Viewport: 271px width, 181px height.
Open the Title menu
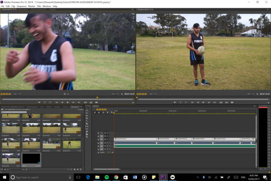tap(39, 6)
